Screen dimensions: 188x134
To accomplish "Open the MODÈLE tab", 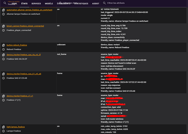I will 49,4.
